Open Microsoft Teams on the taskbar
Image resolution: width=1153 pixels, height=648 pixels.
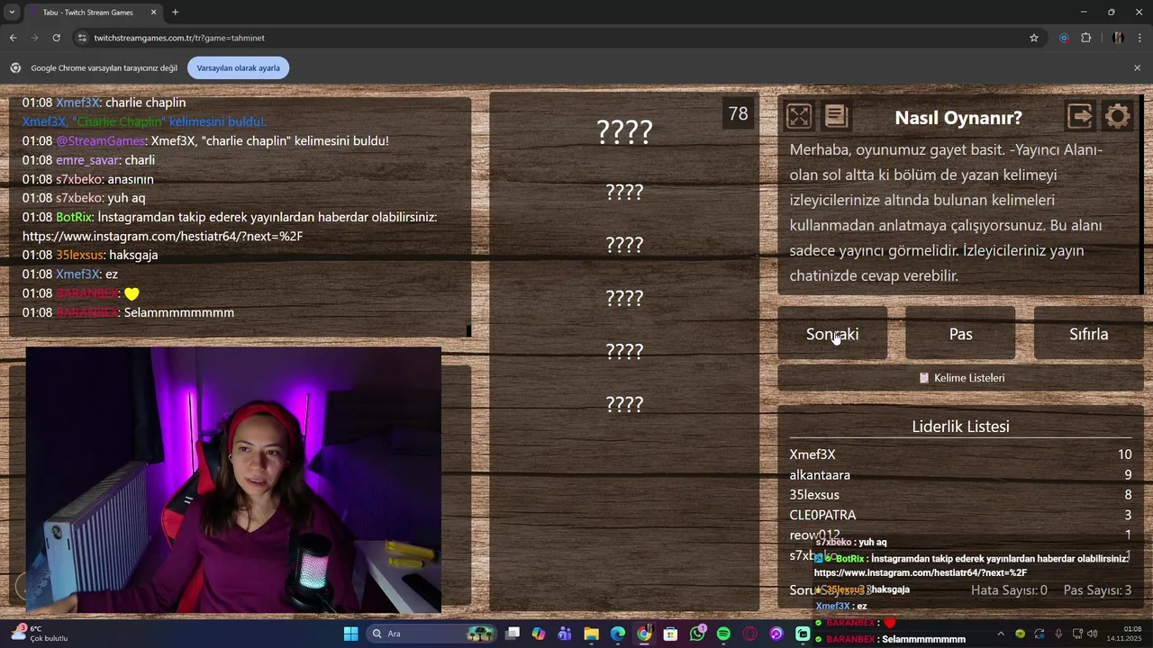[x=565, y=634]
